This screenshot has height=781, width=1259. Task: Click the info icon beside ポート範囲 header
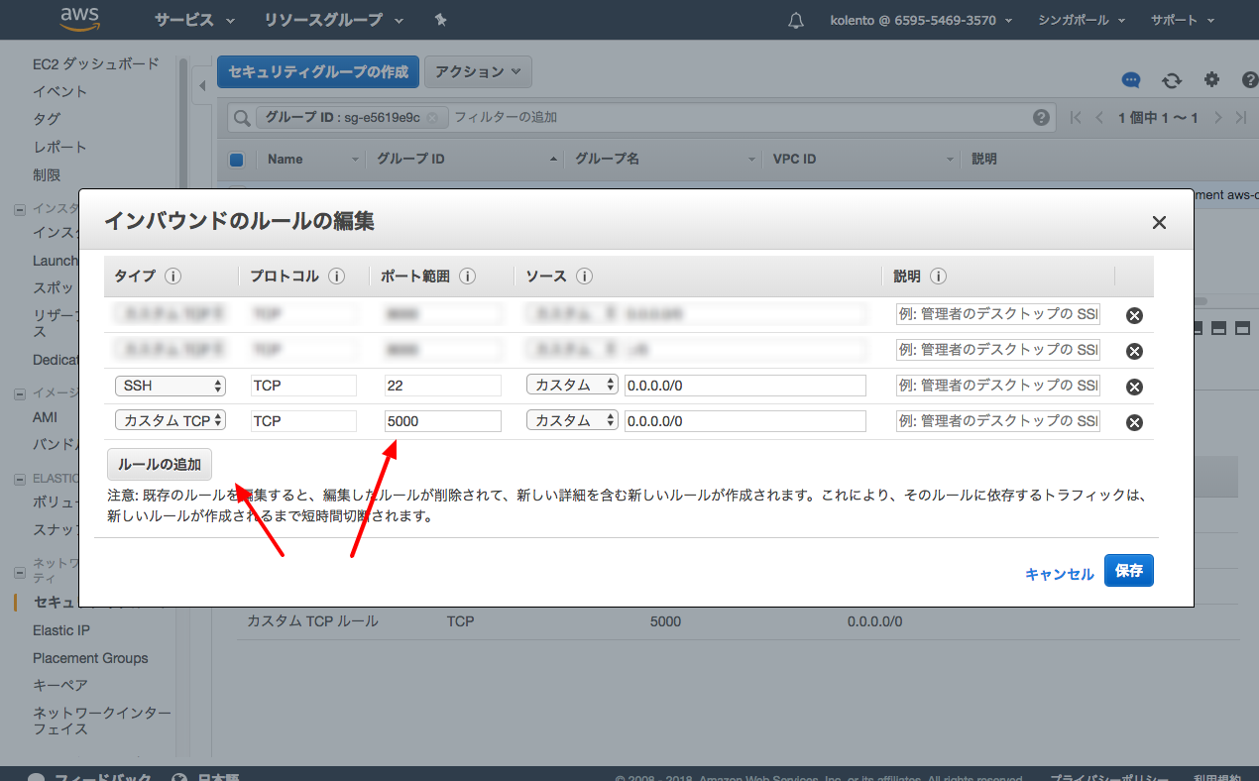click(467, 277)
